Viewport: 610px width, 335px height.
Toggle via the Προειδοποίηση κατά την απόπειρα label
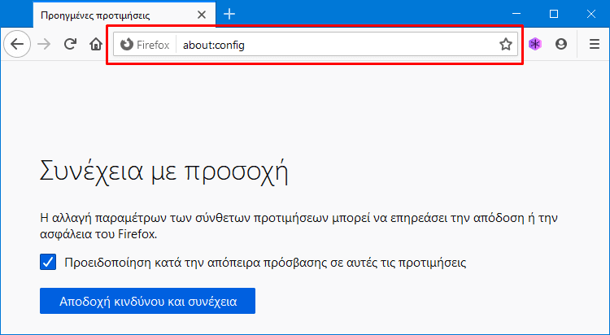click(265, 263)
